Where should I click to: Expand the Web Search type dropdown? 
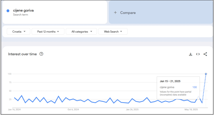[113, 32]
